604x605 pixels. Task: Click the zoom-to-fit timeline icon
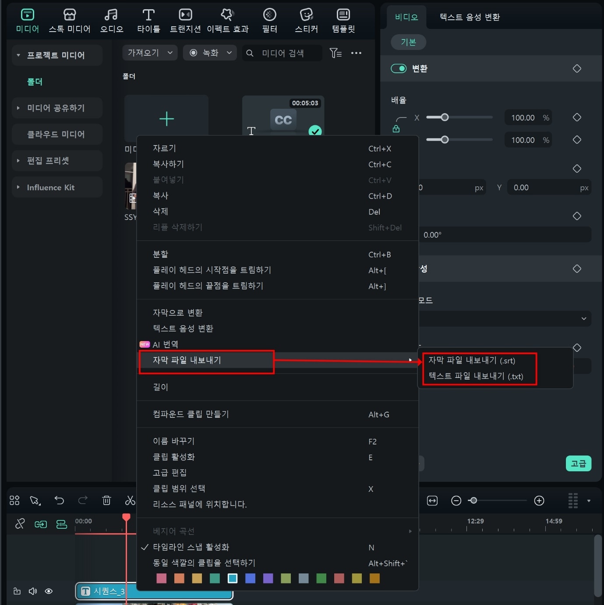point(432,501)
